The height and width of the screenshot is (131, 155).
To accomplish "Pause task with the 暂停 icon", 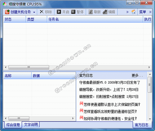I will 73,12.
